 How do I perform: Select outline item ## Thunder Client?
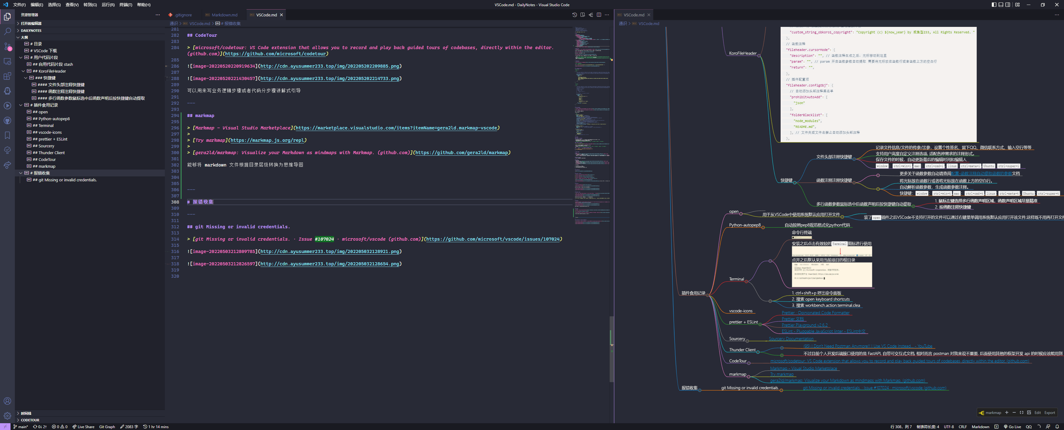(x=90, y=153)
